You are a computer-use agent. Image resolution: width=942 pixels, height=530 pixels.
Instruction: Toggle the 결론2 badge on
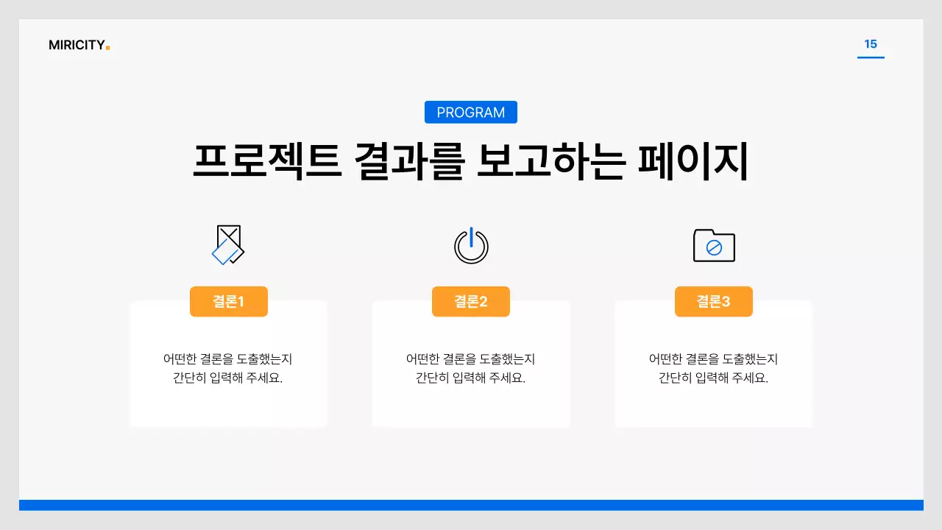[471, 301]
